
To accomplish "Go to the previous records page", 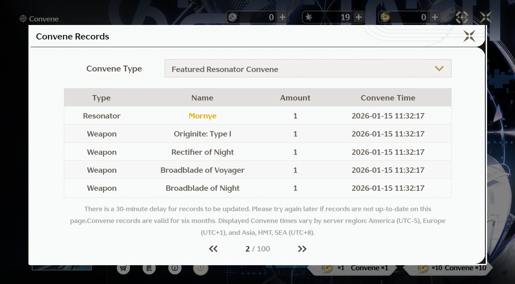I will coord(213,249).
